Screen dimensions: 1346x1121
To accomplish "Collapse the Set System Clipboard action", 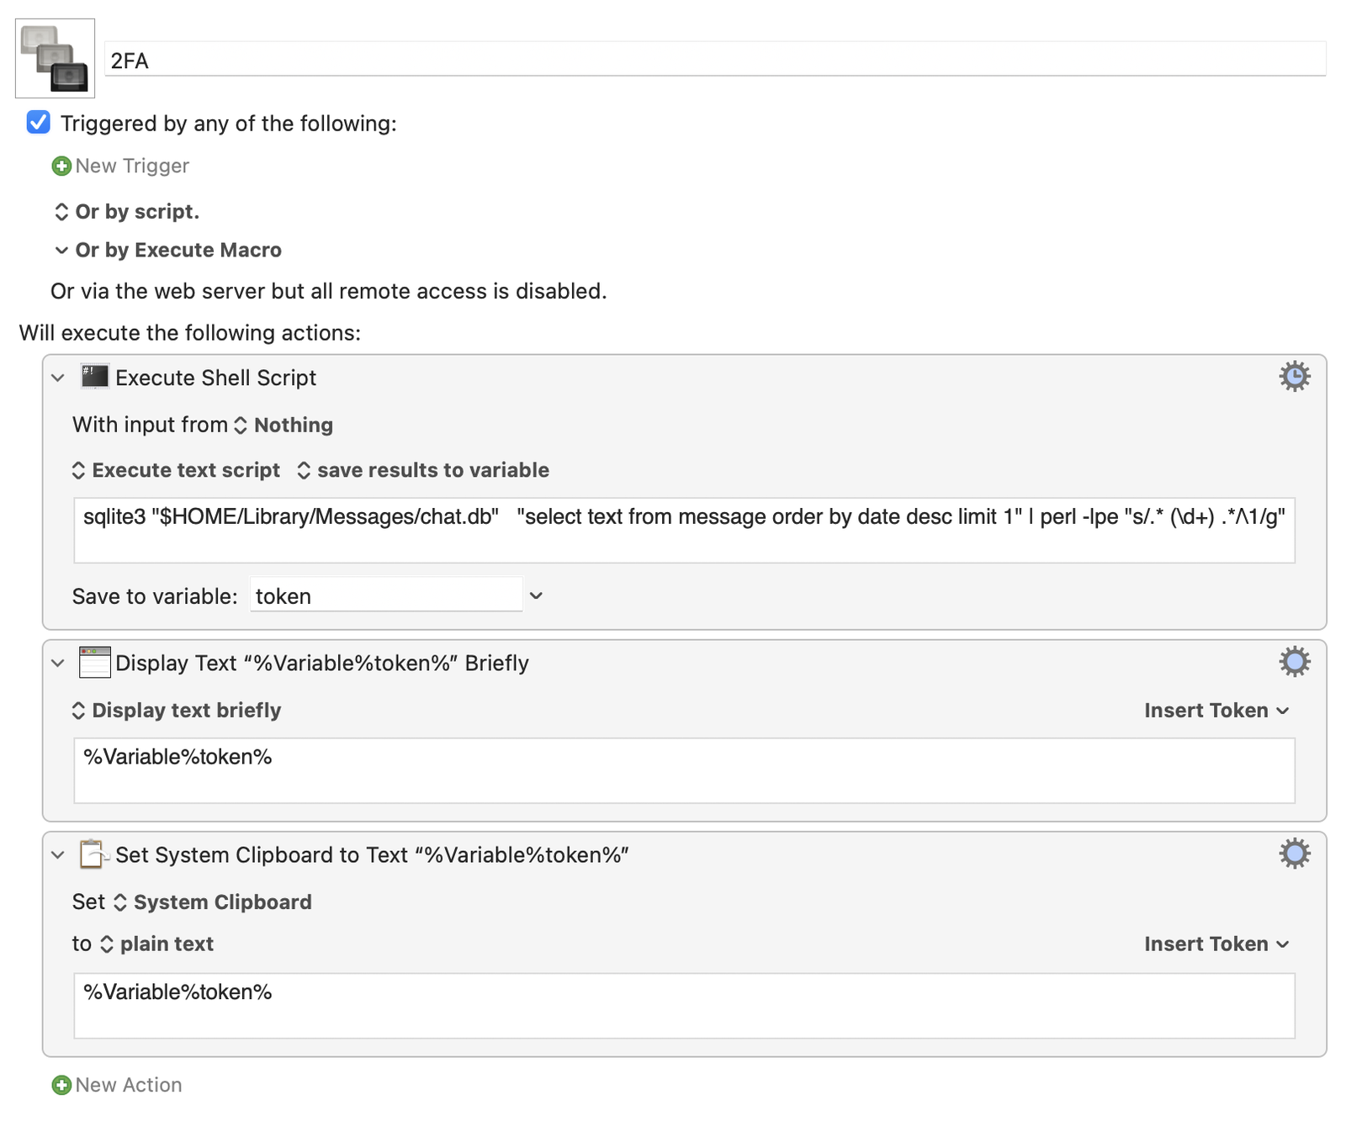I will click(x=57, y=854).
